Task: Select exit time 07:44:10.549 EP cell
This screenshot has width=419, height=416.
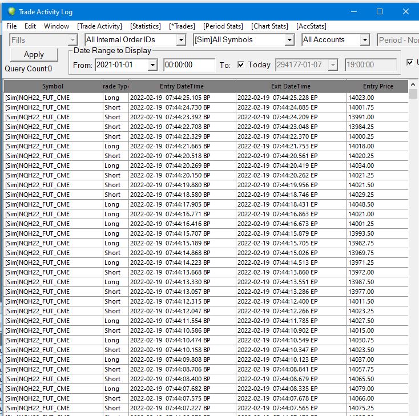Action: click(x=291, y=340)
